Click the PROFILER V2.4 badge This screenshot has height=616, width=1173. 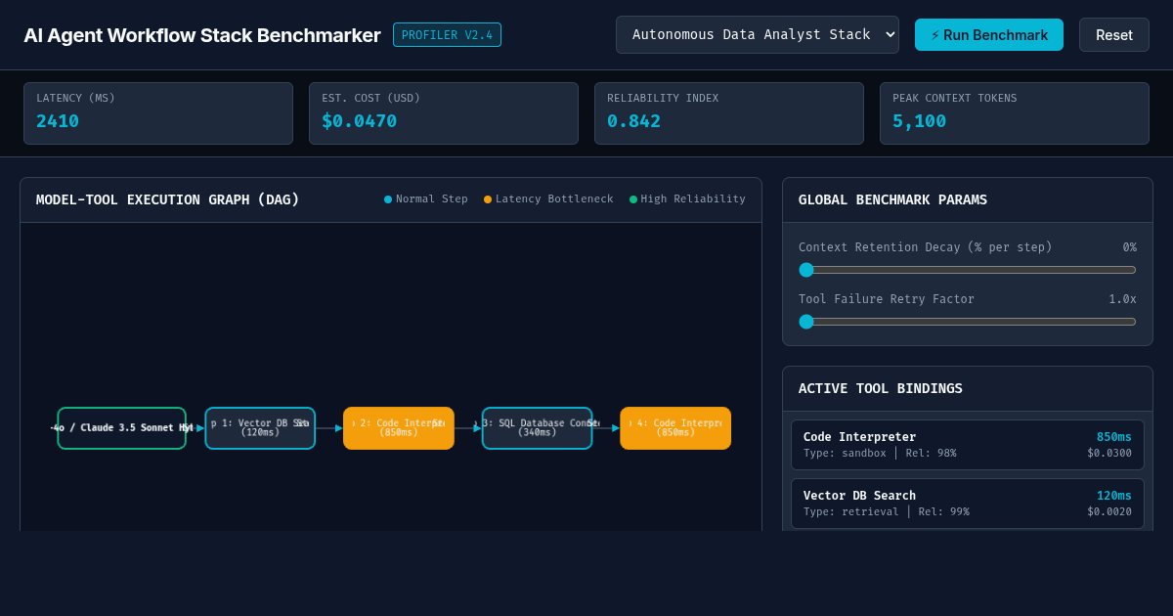click(447, 35)
